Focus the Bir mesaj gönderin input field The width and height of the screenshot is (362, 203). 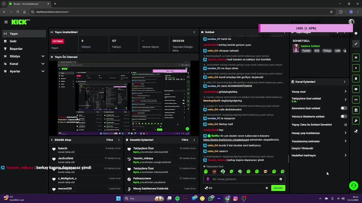(x=244, y=179)
